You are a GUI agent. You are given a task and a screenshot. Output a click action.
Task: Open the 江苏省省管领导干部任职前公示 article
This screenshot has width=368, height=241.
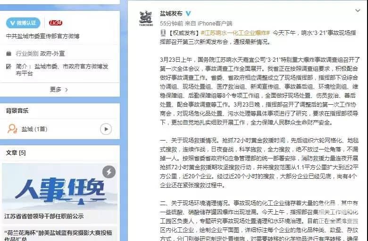tap(44, 216)
